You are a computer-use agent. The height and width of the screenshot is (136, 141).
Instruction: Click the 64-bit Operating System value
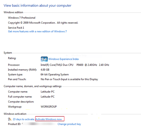(55, 75)
